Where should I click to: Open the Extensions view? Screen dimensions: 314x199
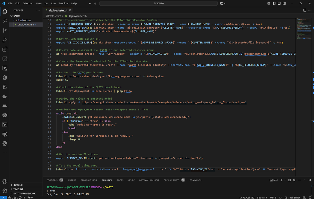tap(5, 49)
